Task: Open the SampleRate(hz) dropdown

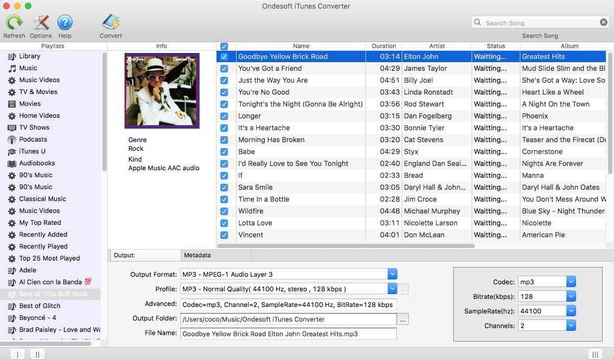Action: pyautogui.click(x=571, y=311)
